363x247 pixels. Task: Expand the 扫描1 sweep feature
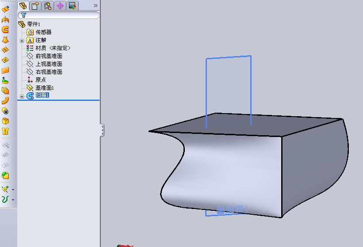(x=22, y=96)
